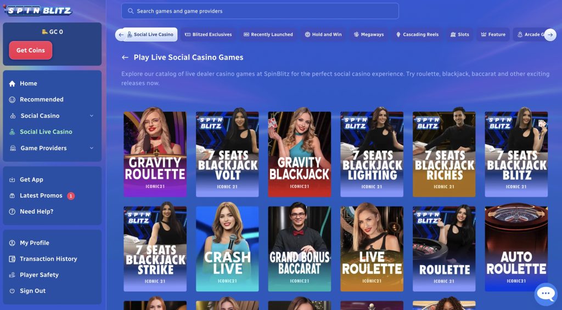Click the Get App download icon
Viewport: 562px width, 310px height.
click(x=12, y=180)
